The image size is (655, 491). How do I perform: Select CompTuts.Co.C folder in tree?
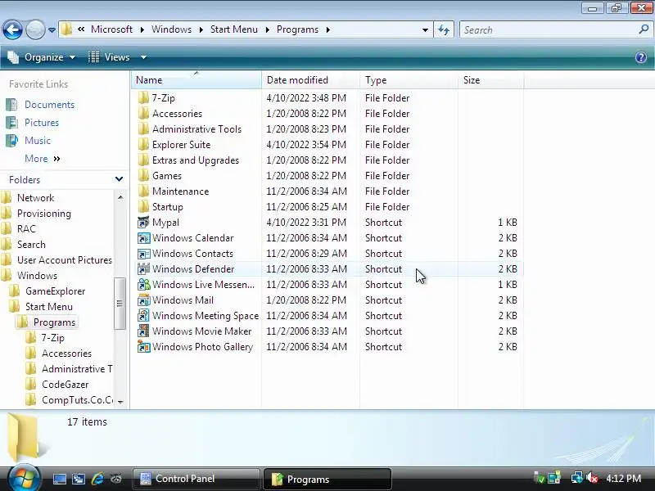point(77,400)
